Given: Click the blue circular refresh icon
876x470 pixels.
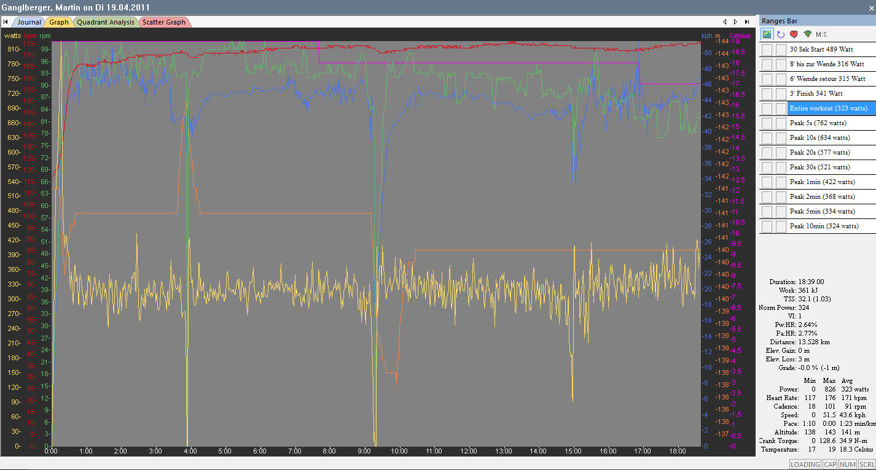Looking at the screenshot, I should tap(781, 34).
